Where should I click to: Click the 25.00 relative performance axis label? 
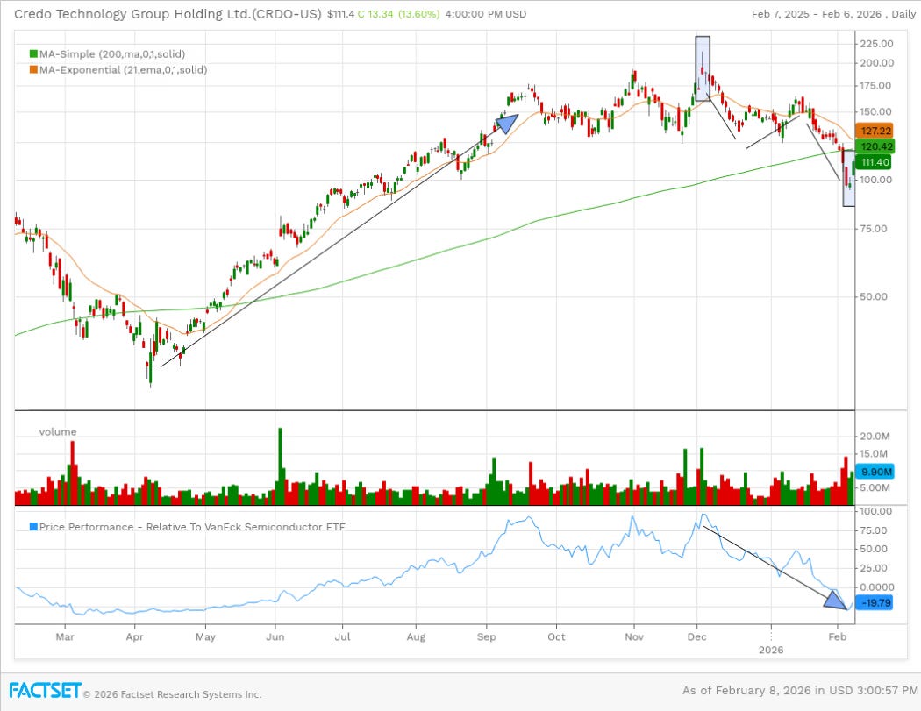[x=873, y=568]
